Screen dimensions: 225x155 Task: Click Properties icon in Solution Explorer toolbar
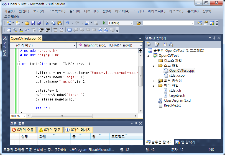(x=149, y=44)
